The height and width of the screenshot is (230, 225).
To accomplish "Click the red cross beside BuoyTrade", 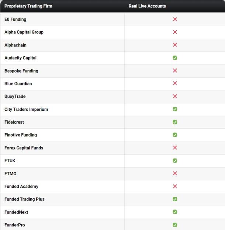I will tap(175, 96).
